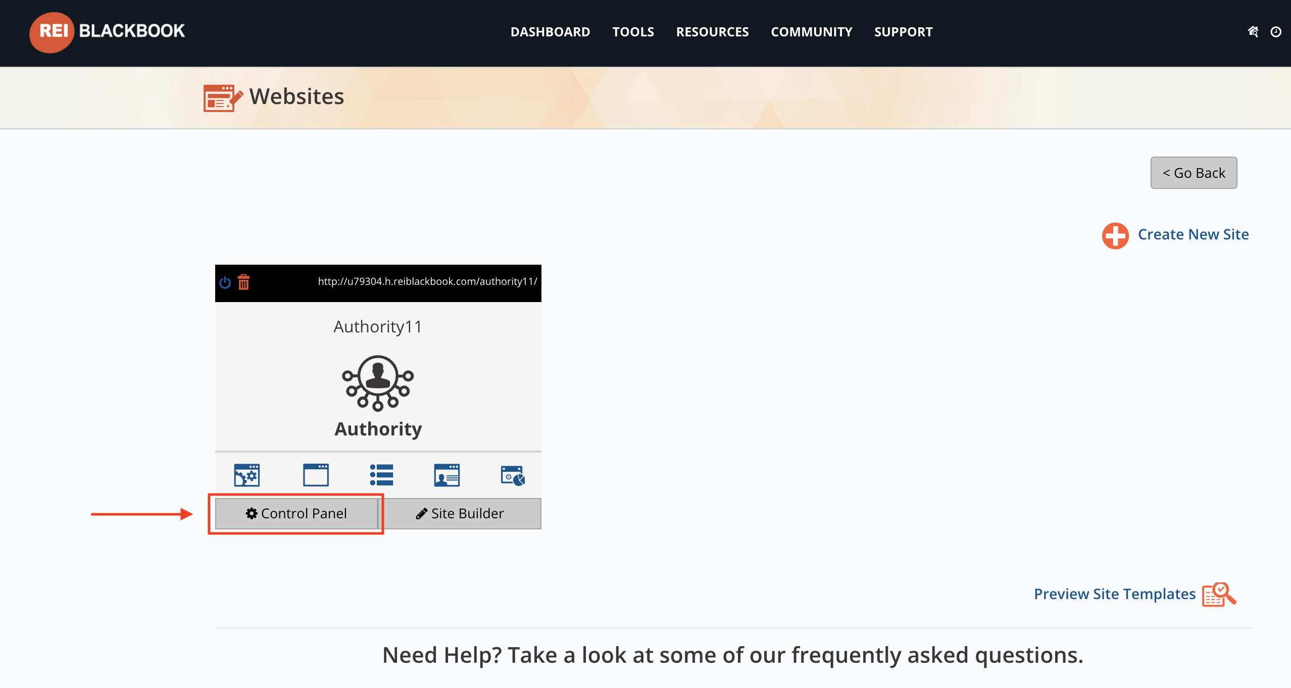
Task: Click the template preview magnifier icon
Action: (1219, 595)
